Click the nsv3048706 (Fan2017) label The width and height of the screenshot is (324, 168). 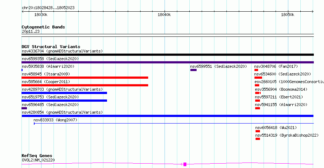click(276, 66)
